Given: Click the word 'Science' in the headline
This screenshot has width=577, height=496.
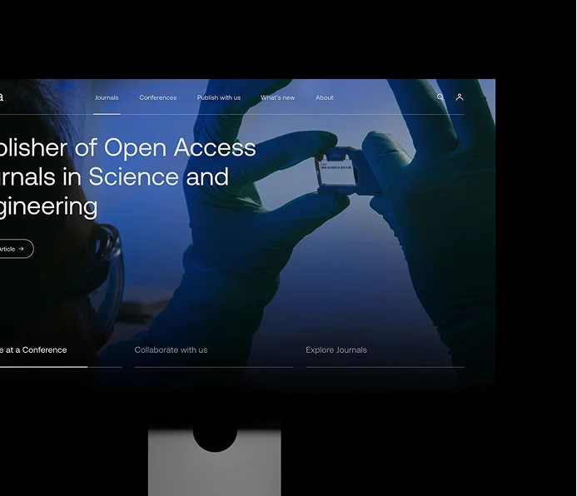Looking at the screenshot, I should (x=133, y=177).
